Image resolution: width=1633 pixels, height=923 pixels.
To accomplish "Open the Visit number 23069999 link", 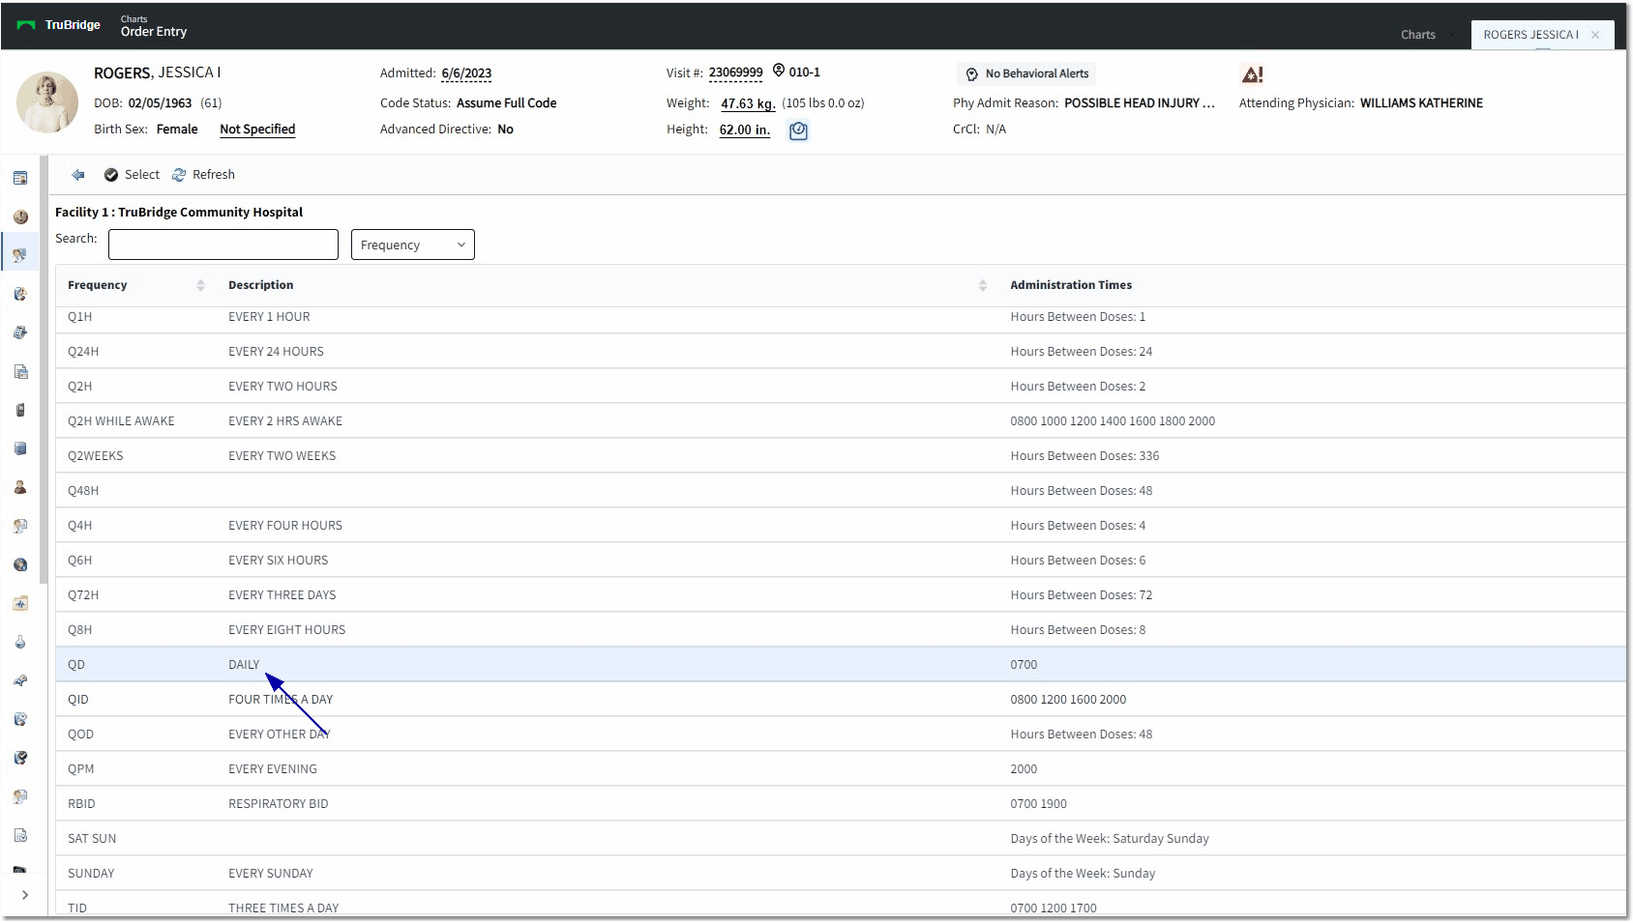I will [x=735, y=72].
